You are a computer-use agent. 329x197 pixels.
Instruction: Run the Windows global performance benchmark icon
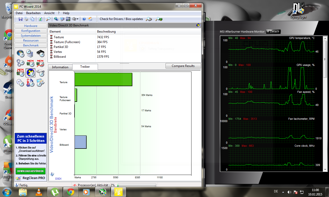point(21,53)
